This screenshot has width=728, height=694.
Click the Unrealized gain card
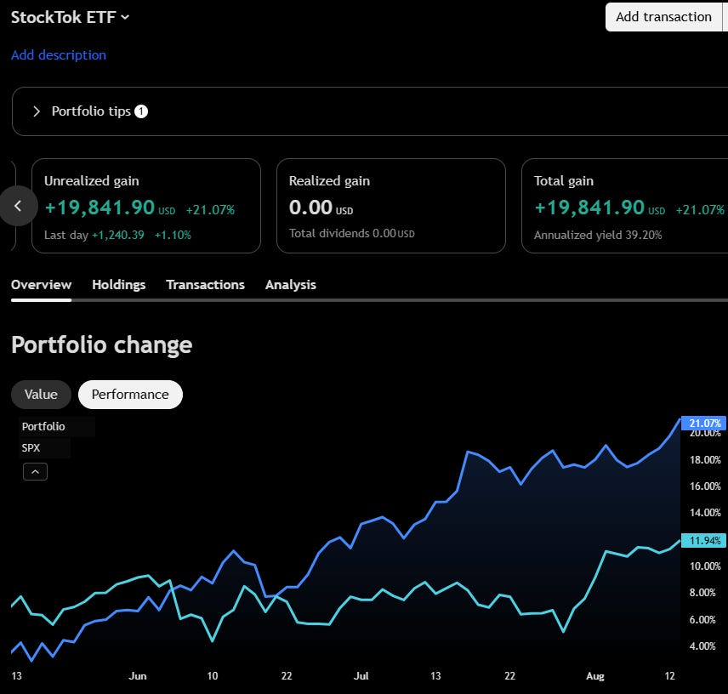click(x=145, y=206)
